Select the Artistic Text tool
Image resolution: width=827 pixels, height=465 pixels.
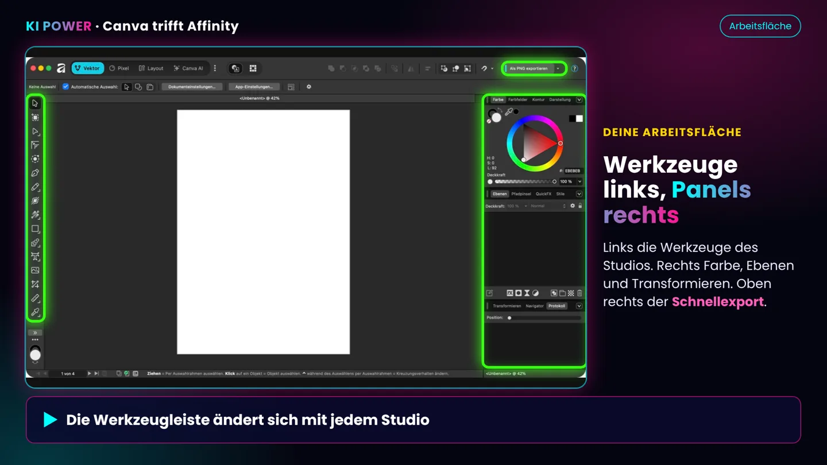point(35,257)
